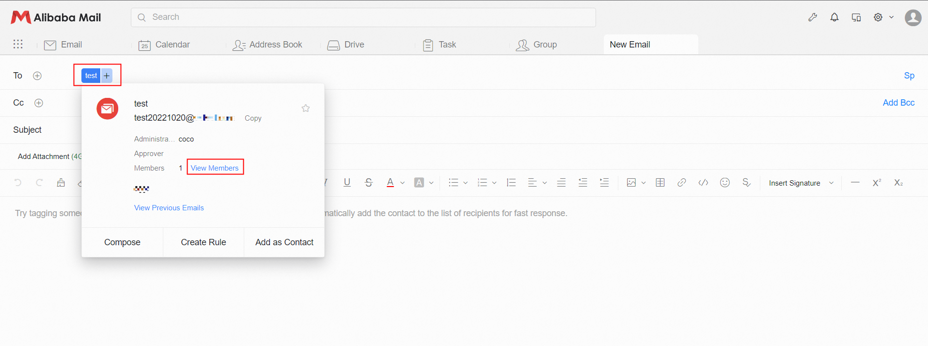Copy the test email address
This screenshot has width=928, height=346.
click(253, 118)
